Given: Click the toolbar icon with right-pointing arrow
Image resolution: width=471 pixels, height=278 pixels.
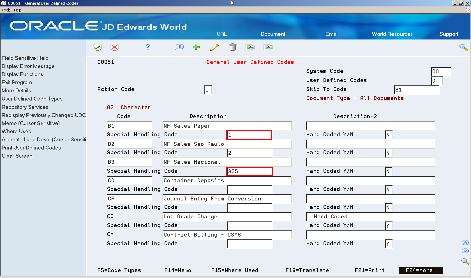Looking at the screenshot, I should pos(268,47).
